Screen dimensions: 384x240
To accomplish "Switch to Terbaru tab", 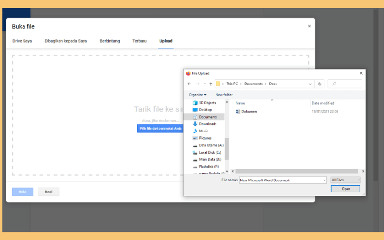I will (140, 41).
